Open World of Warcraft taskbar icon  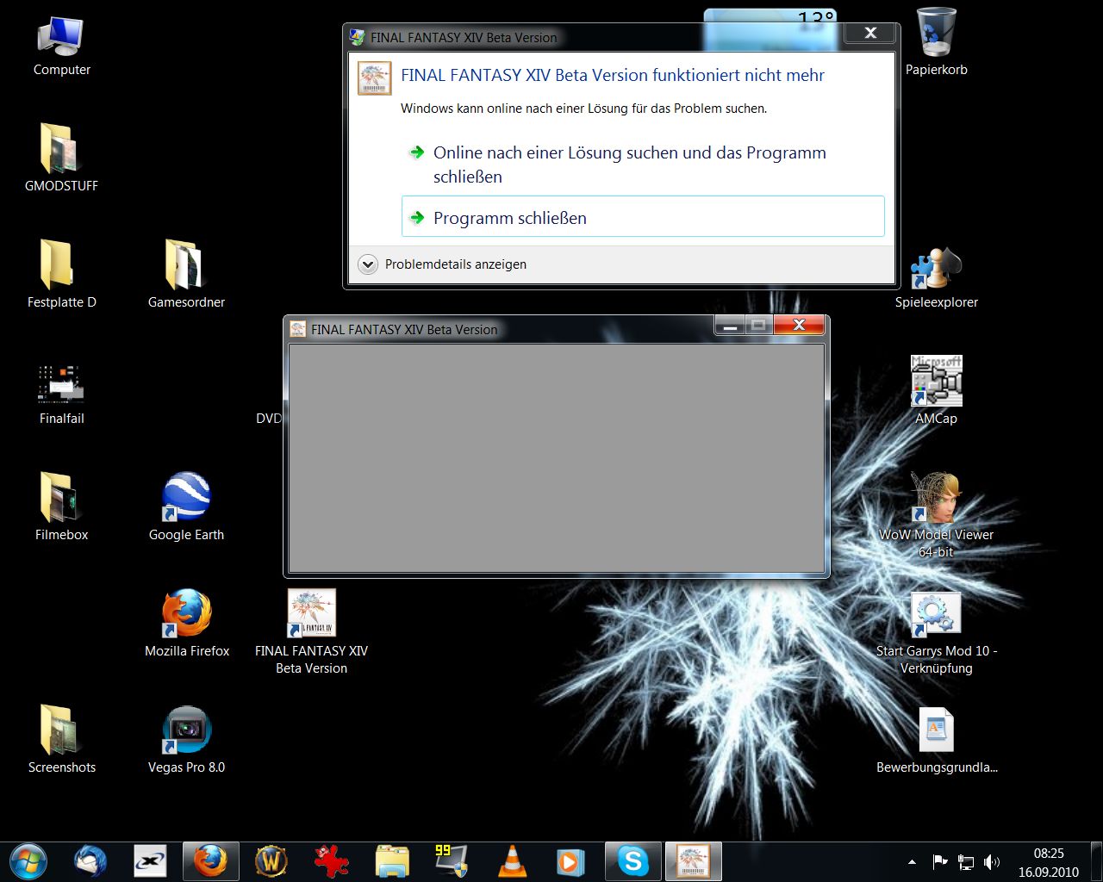click(x=271, y=861)
